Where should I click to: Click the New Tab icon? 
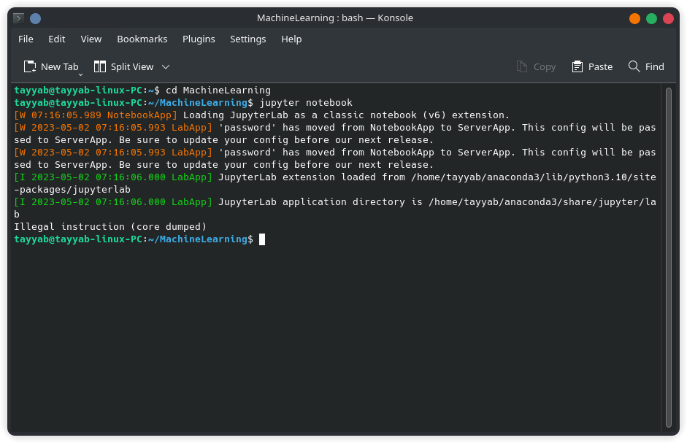point(30,66)
